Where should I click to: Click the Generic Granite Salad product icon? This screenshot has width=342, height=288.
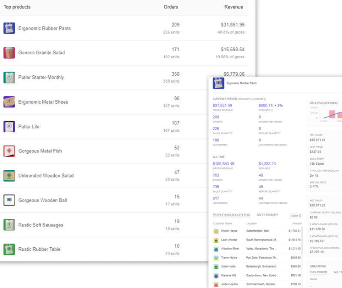click(x=9, y=53)
